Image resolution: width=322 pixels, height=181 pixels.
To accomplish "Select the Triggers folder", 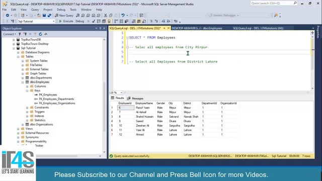I will click(39, 112).
